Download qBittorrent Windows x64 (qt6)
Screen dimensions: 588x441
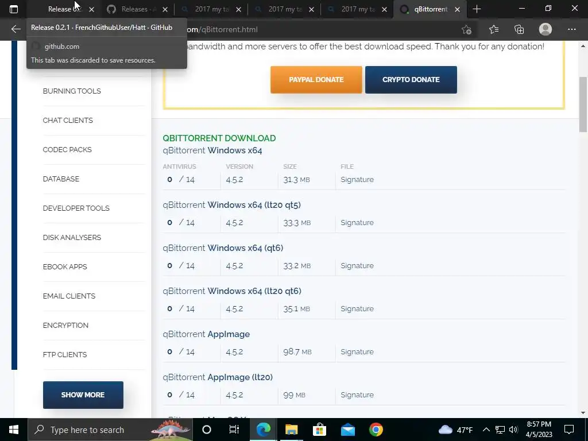(223, 248)
